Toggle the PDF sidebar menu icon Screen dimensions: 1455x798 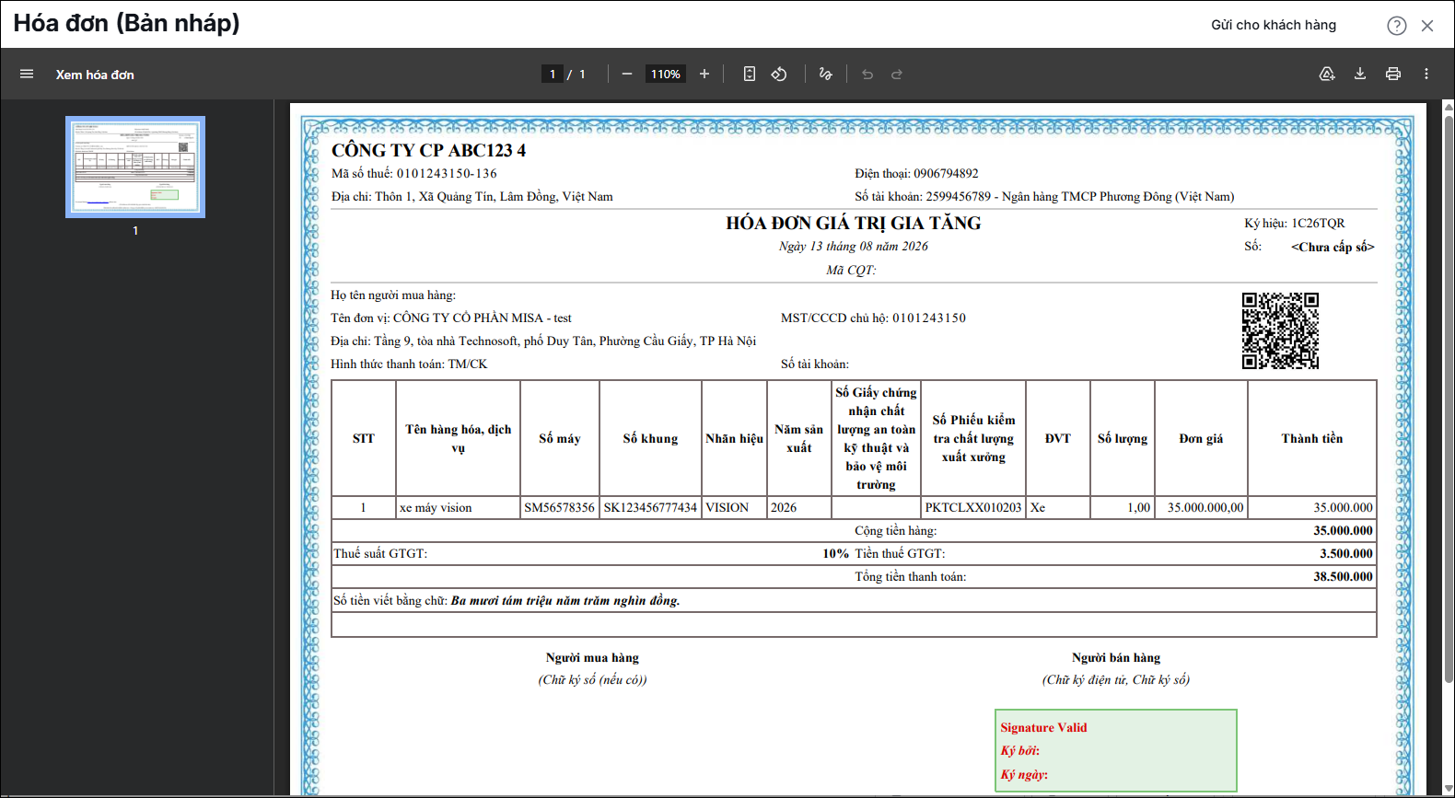(27, 74)
